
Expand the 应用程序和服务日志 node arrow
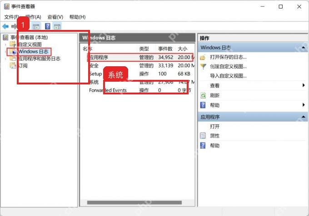(x=5, y=59)
